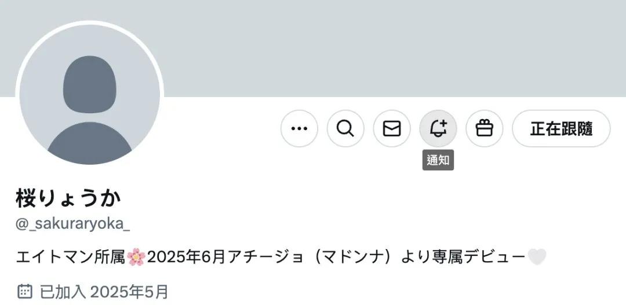Click the calendar icon beside join date
The height and width of the screenshot is (308, 626).
(25, 291)
